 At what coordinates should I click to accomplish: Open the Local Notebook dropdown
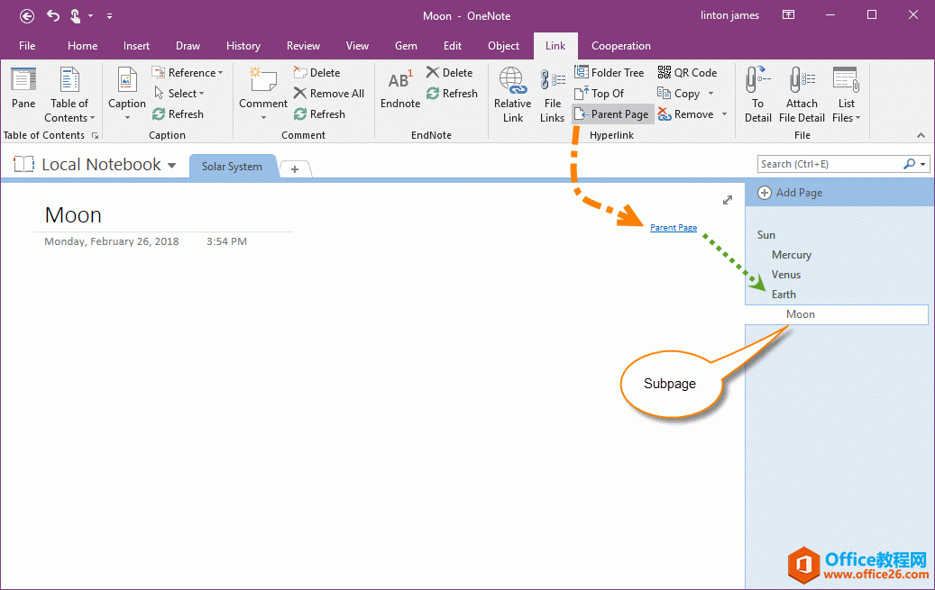tap(171, 166)
